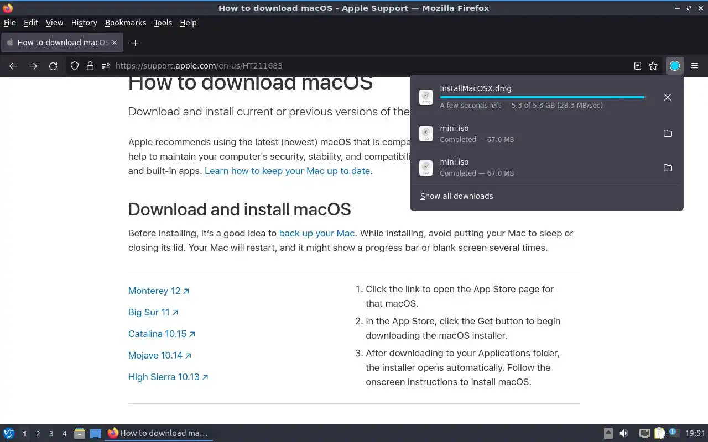Click the downloads toolbar button

click(675, 66)
